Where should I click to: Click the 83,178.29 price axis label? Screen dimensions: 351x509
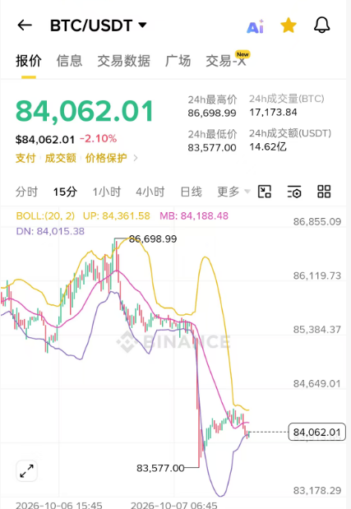click(x=317, y=490)
